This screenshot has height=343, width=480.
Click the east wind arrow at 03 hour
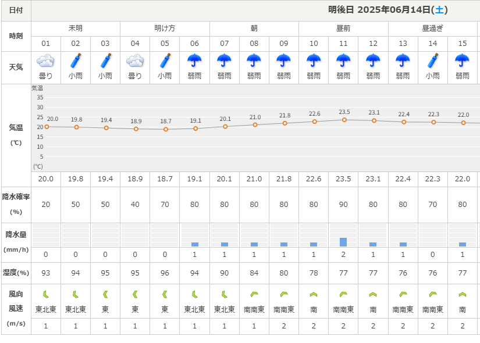point(105,295)
